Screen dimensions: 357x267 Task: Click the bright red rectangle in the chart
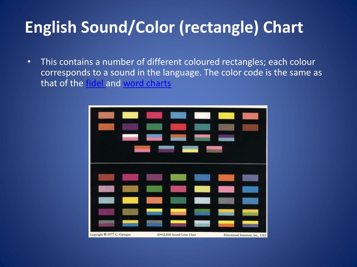click(x=178, y=127)
